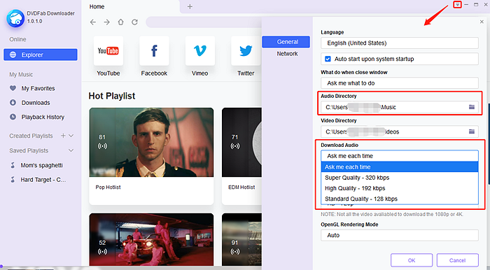Open the playlist thumbnail numbered 91
The height and width of the screenshot is (270, 490).
tap(241, 239)
